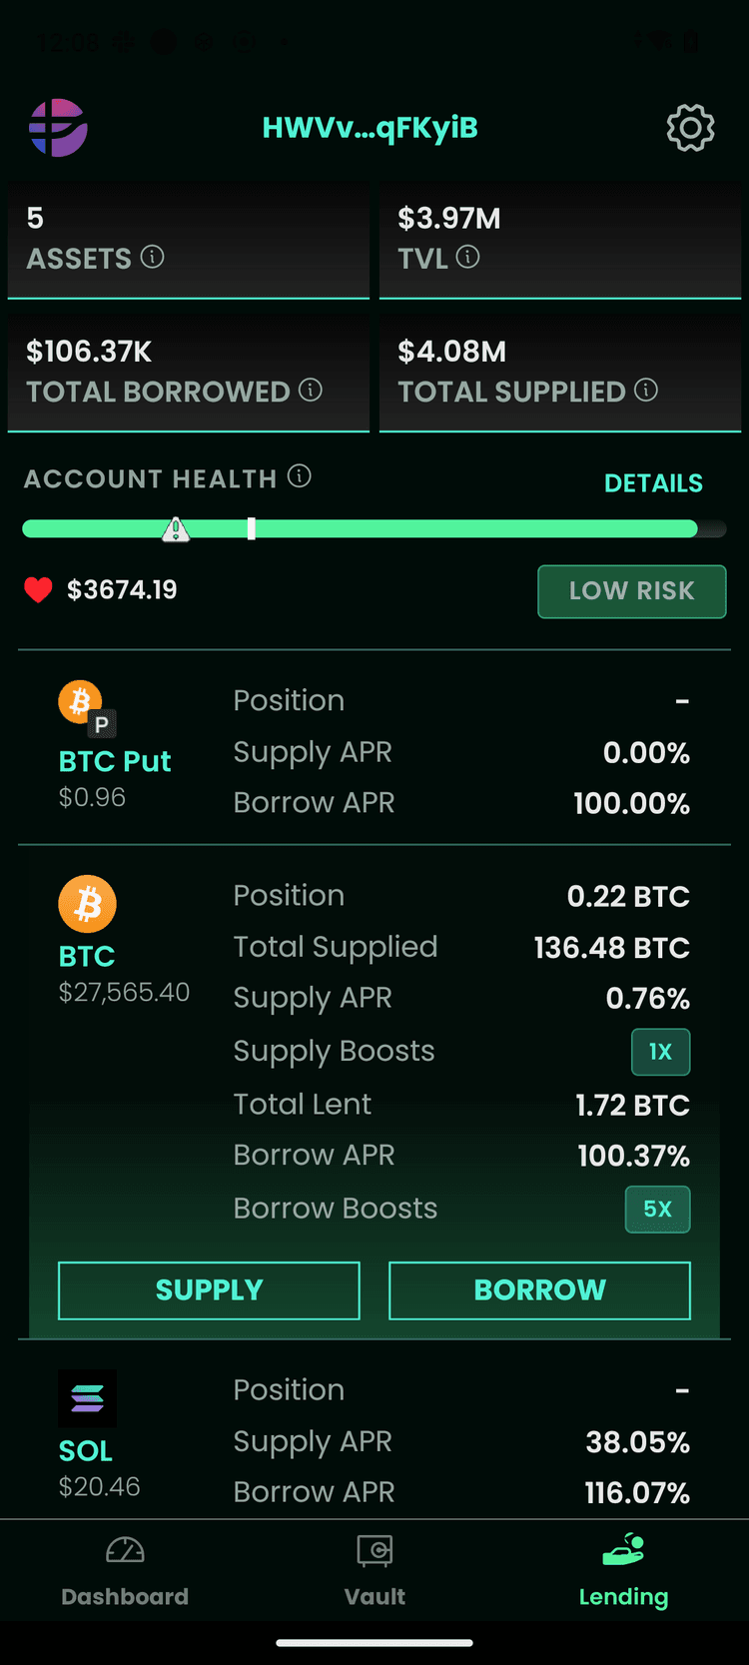Select the Lending tab
Screen dimensions: 749x1665
click(623, 1571)
